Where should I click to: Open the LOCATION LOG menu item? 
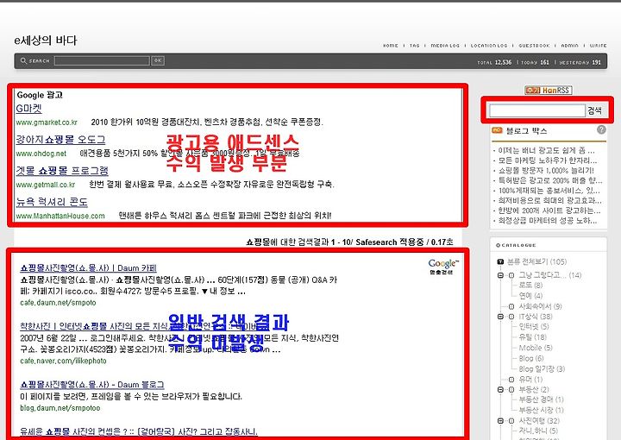pos(489,46)
